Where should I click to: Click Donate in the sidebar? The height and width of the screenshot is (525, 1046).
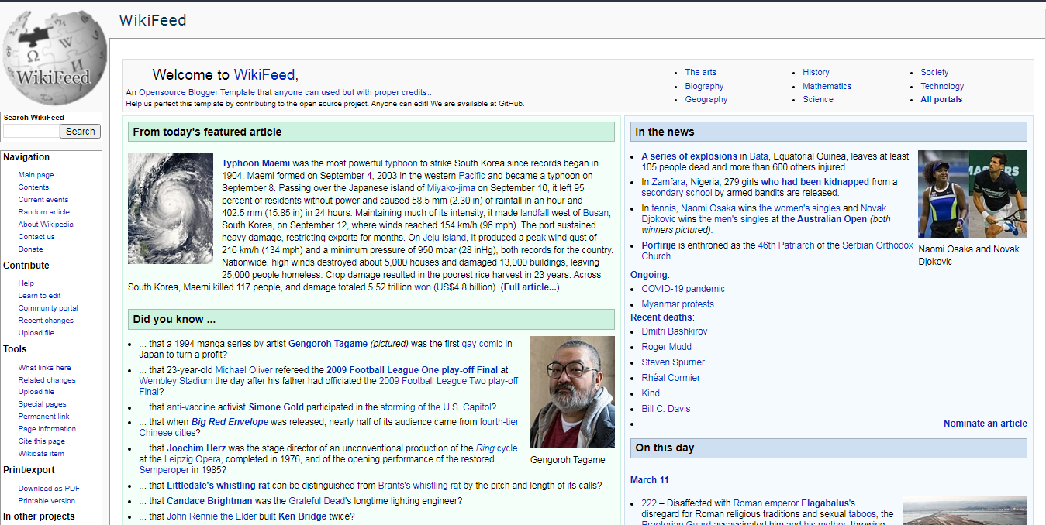(31, 249)
